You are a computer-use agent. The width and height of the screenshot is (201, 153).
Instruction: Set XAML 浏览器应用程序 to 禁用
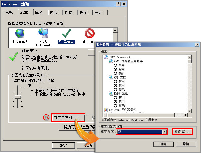115,65
